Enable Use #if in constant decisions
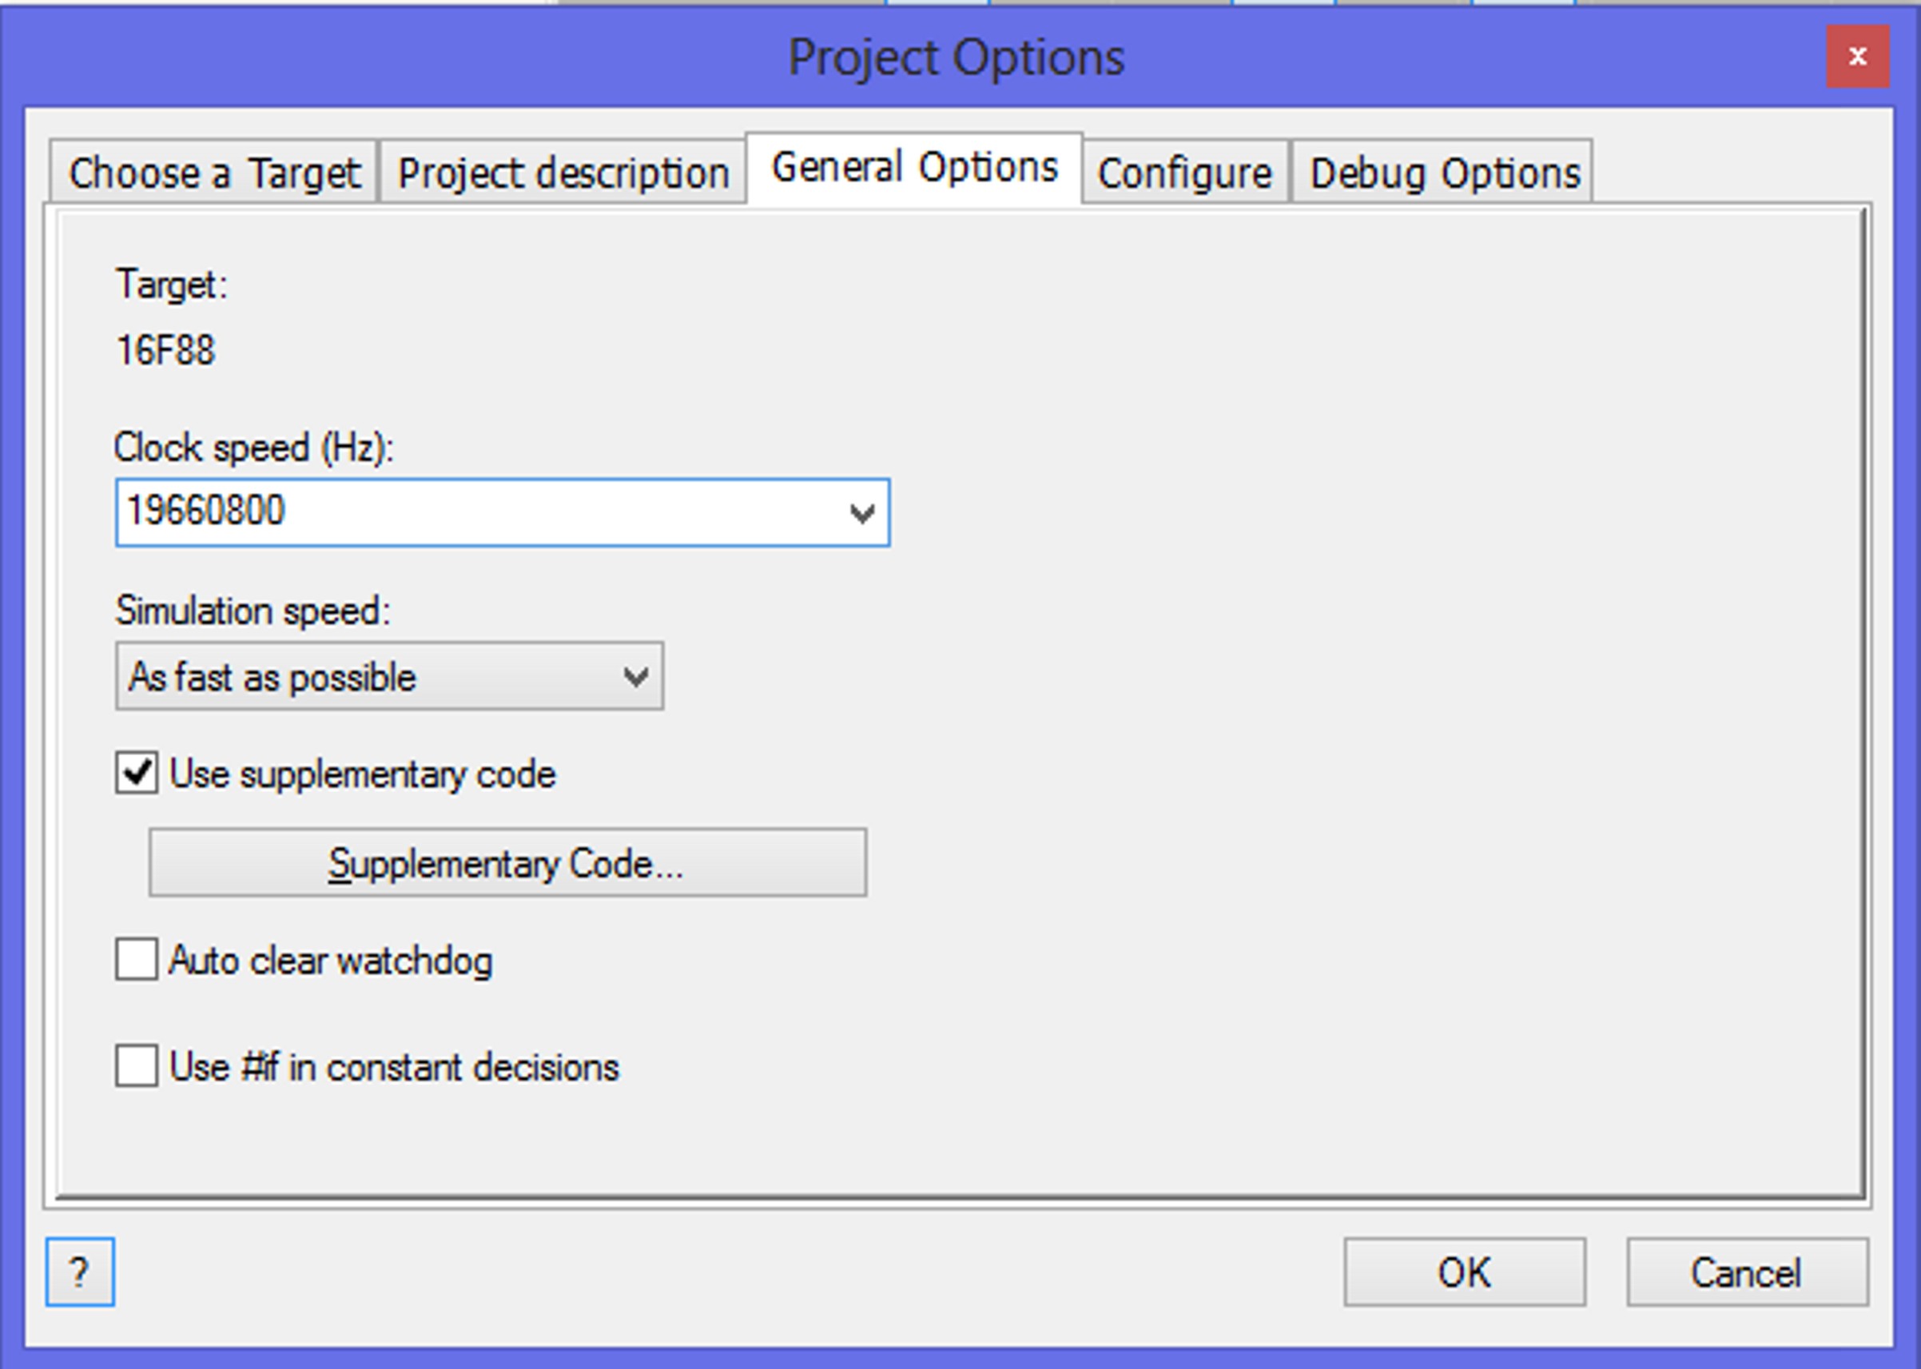This screenshot has height=1369, width=1921. click(137, 1065)
